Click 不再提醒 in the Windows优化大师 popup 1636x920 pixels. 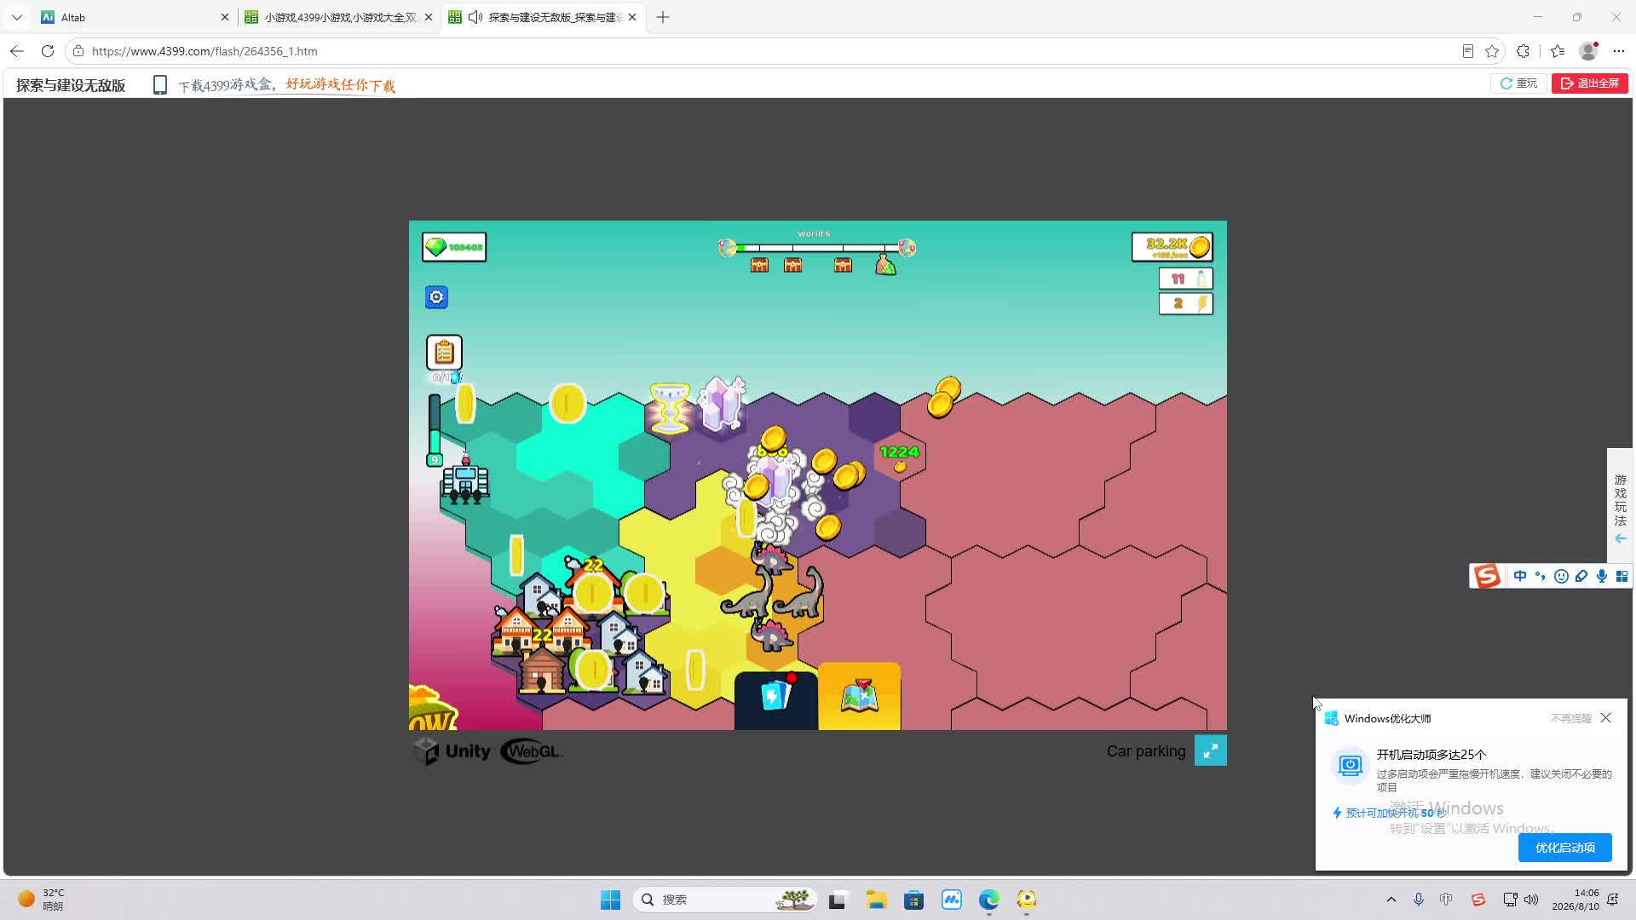pyautogui.click(x=1571, y=719)
